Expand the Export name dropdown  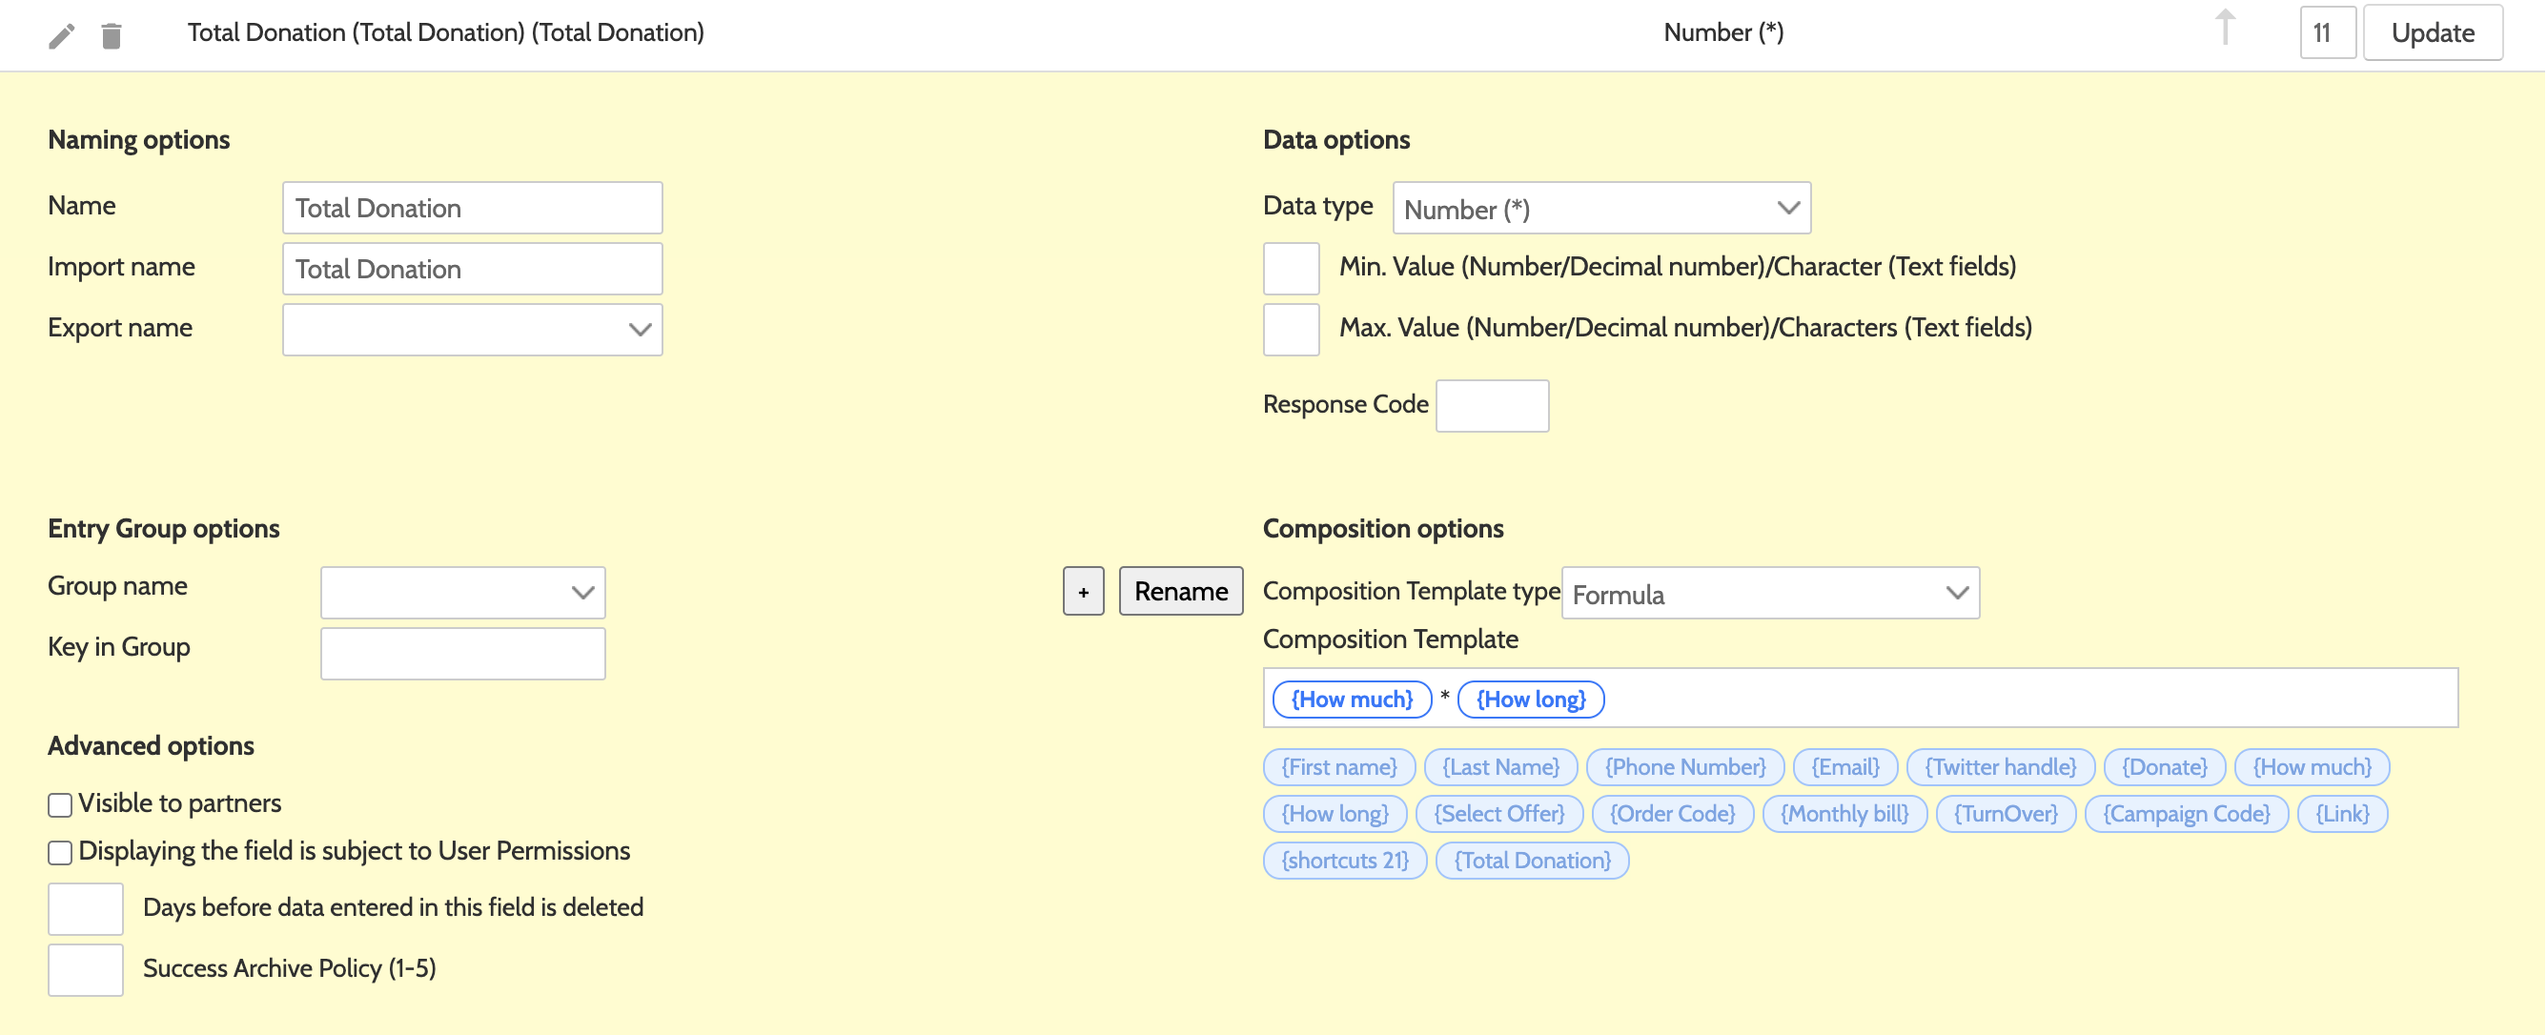[x=472, y=330]
